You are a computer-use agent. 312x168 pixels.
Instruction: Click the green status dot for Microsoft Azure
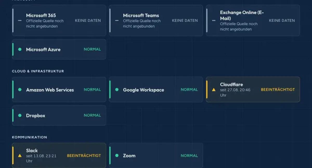click(20, 49)
